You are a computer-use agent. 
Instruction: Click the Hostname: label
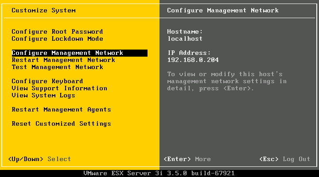(x=185, y=32)
